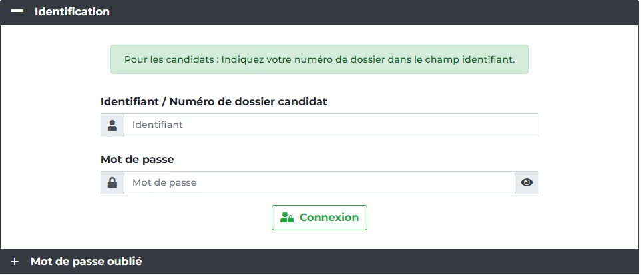The height and width of the screenshot is (275, 641).
Task: Click the Identification panel header title
Action: [x=72, y=12]
